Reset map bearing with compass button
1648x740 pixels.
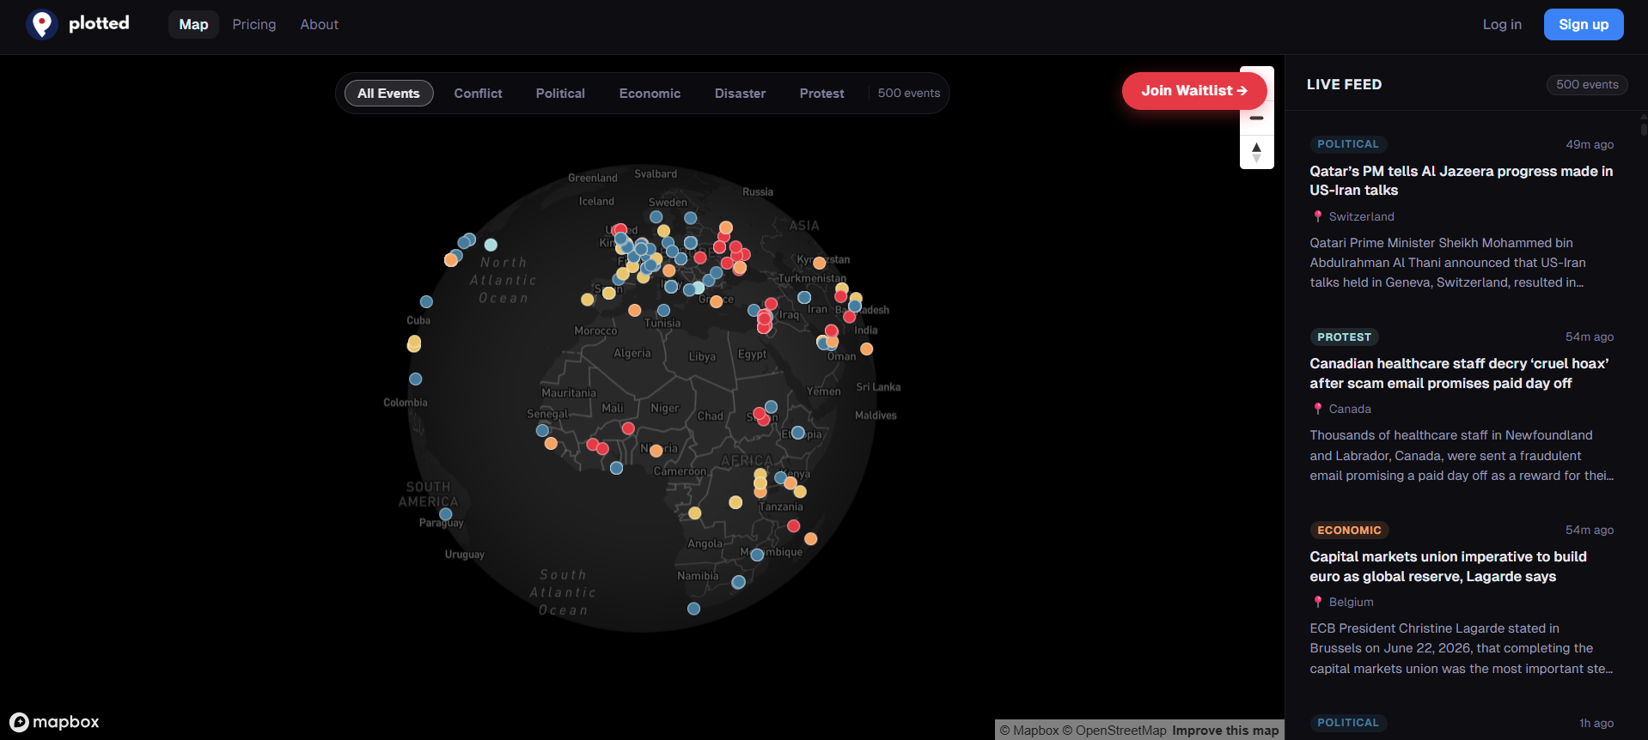pos(1256,152)
